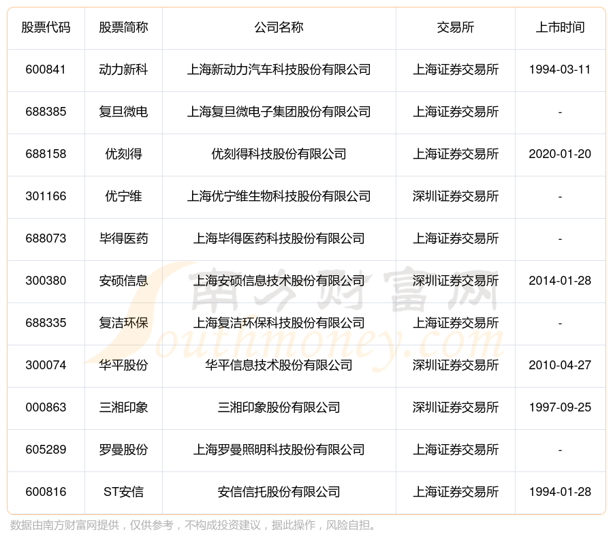
Task: Click the 股票简称 column header
Action: tap(123, 27)
